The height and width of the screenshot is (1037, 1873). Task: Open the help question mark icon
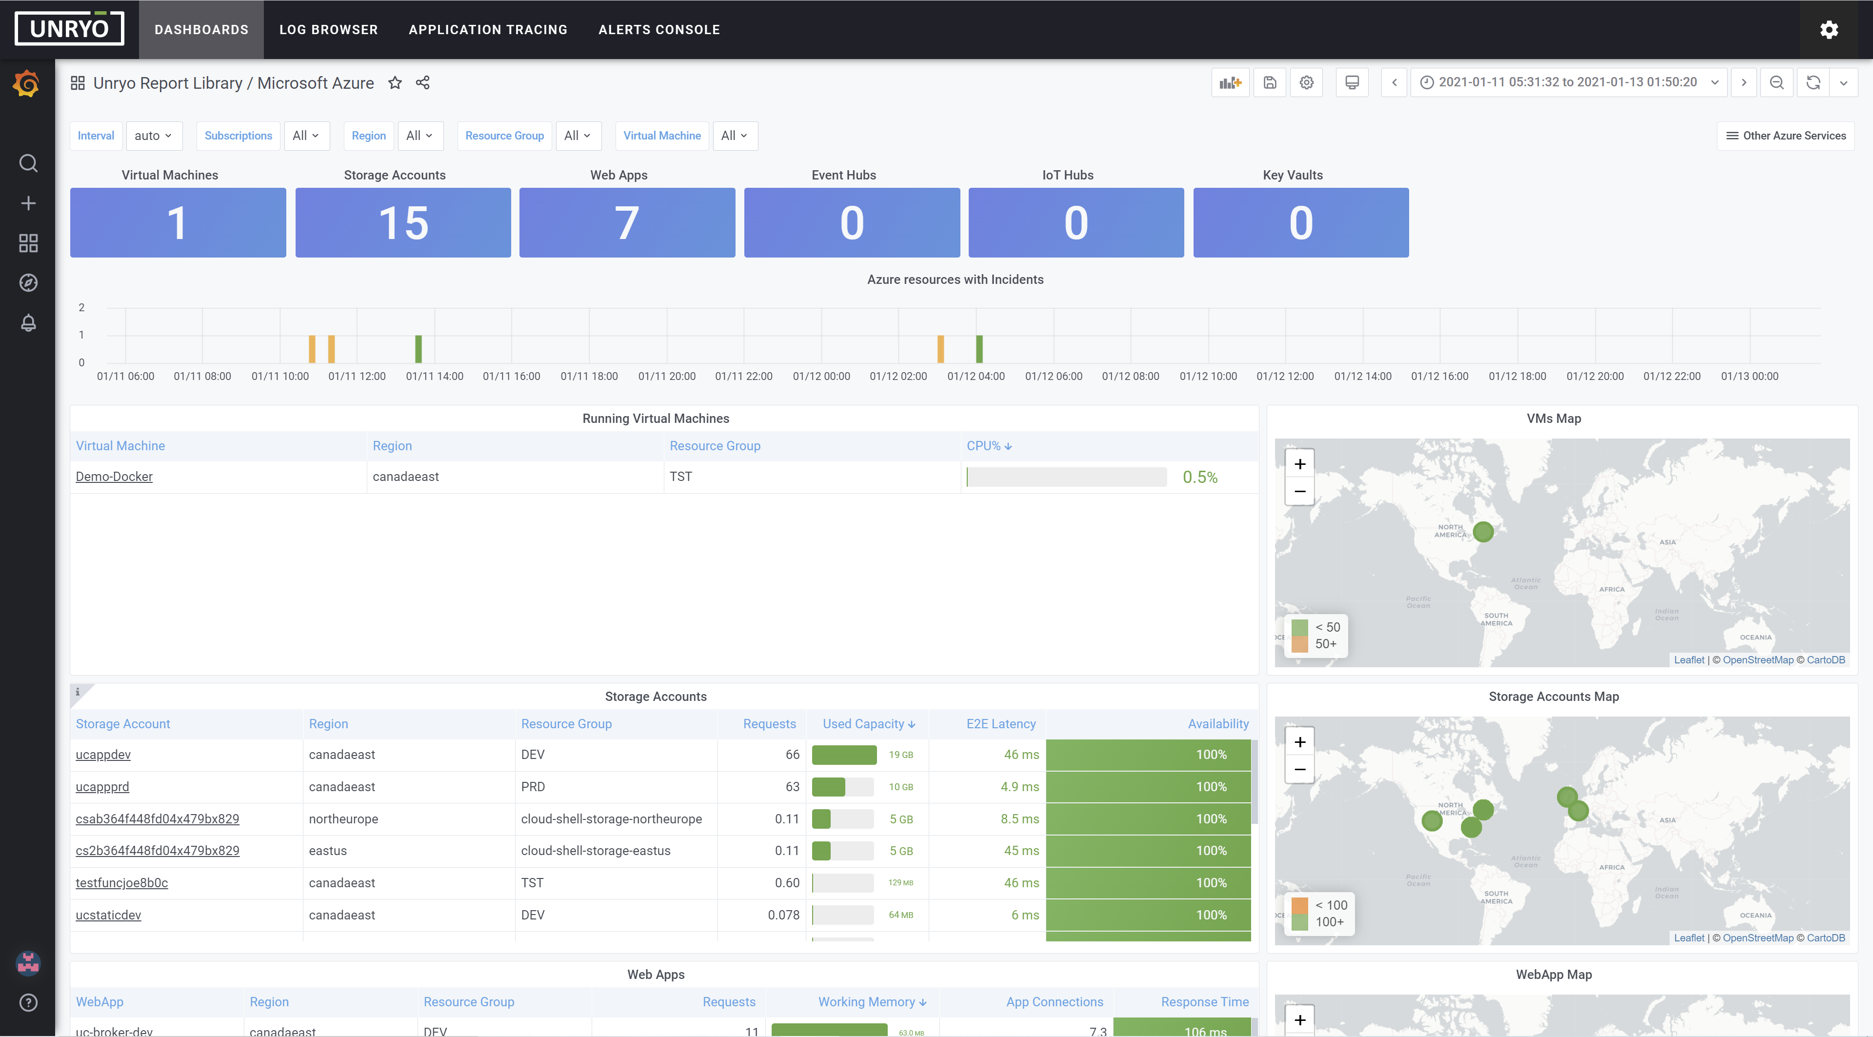[x=28, y=1003]
